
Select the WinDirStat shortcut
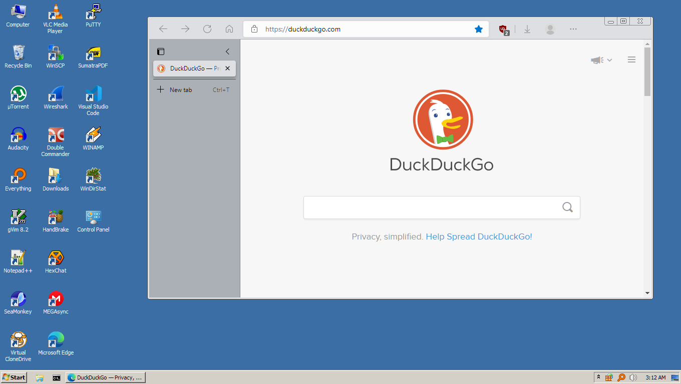(93, 180)
